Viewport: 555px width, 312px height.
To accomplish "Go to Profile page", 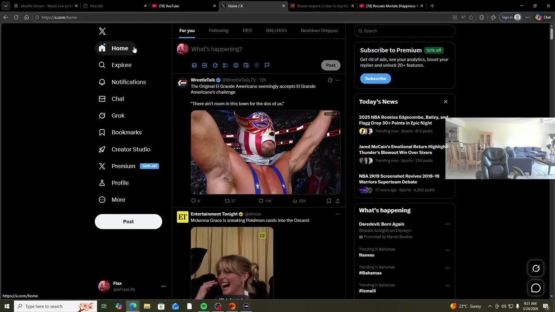I will [114, 183].
